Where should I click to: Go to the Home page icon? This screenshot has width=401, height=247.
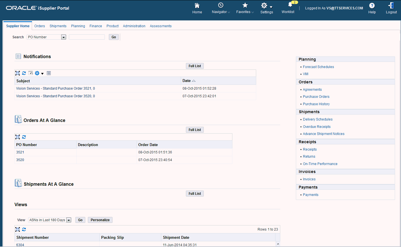197,6
